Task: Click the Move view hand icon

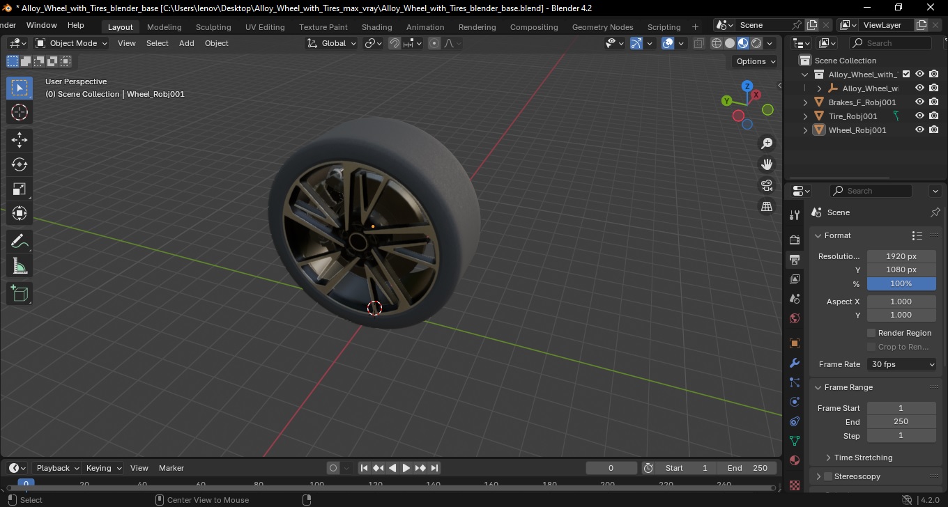Action: point(767,164)
